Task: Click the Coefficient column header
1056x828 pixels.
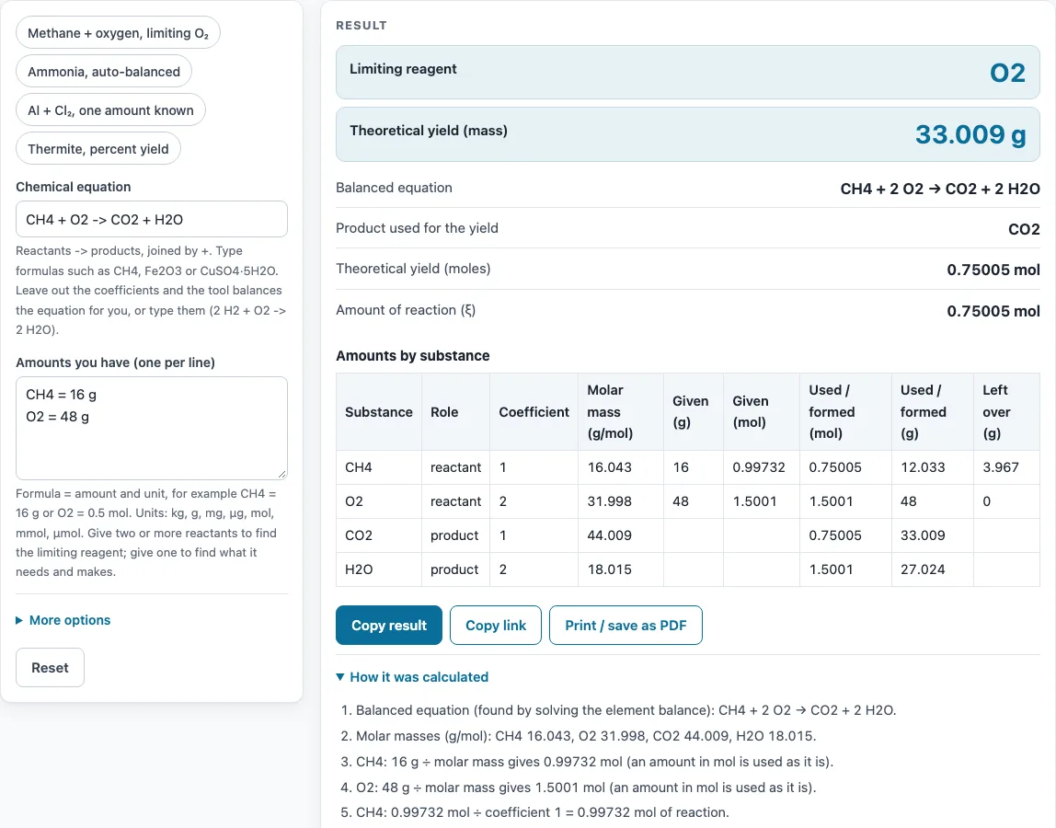Action: (534, 411)
